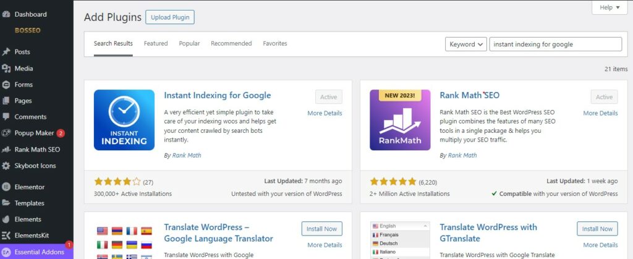Click the GTranslate language list thumbnail

tap(400, 240)
